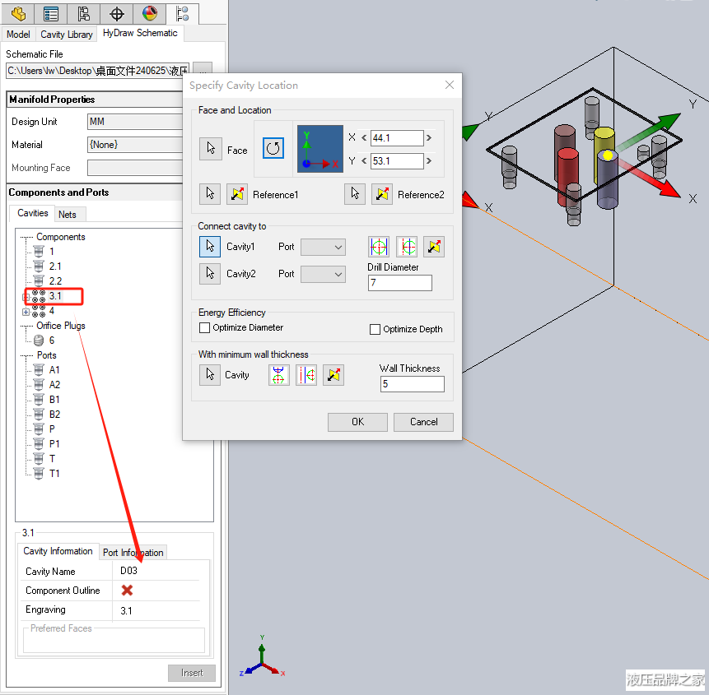This screenshot has width=709, height=695.
Task: Expand the component 4 tree node
Action: tap(26, 312)
